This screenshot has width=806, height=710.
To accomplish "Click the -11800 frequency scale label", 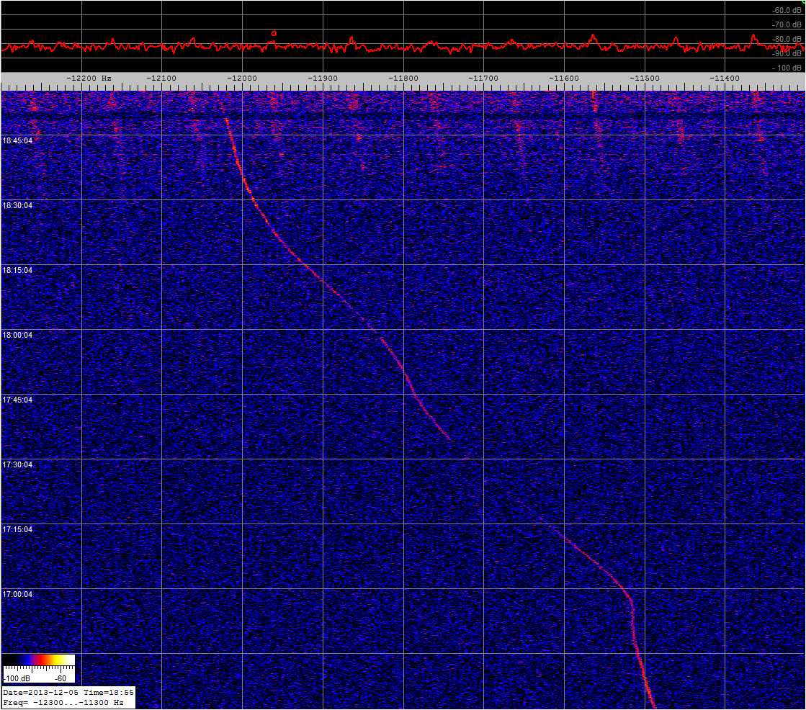I will click(403, 78).
